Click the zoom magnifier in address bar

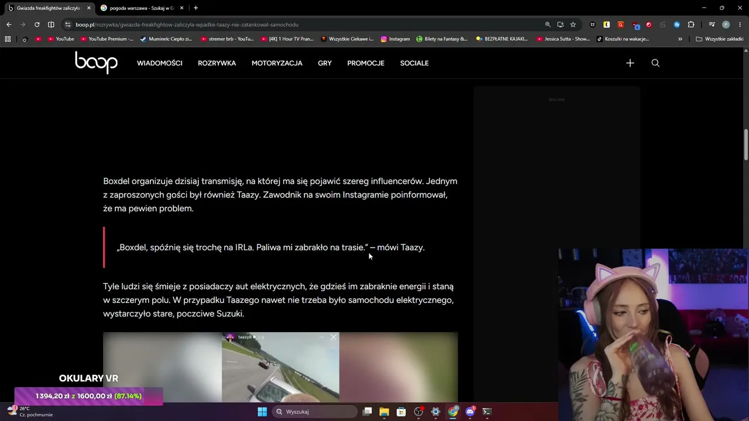[548, 25]
